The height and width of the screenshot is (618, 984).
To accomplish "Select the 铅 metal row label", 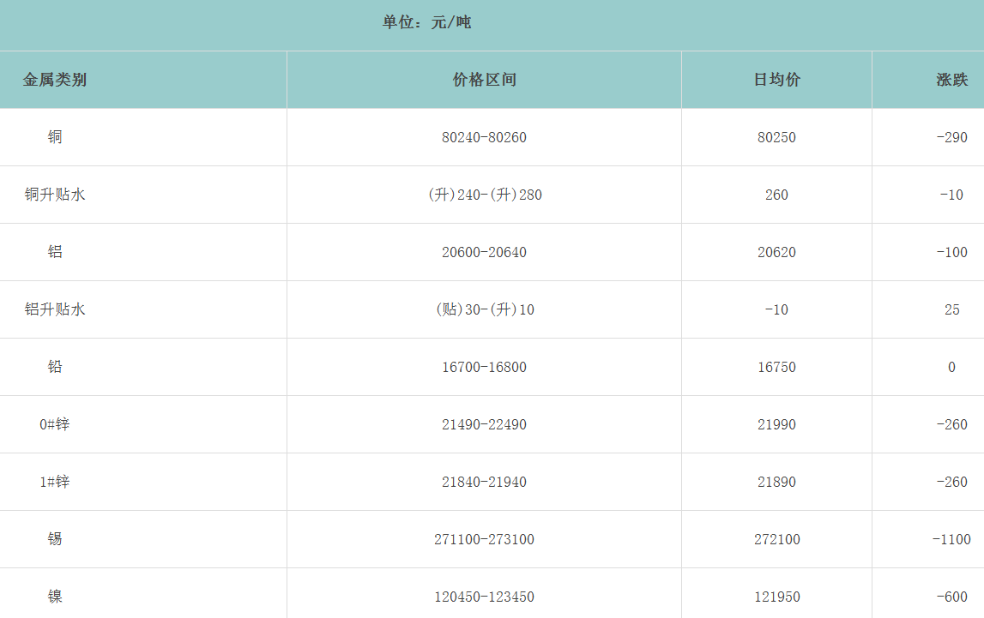I will 55,367.
